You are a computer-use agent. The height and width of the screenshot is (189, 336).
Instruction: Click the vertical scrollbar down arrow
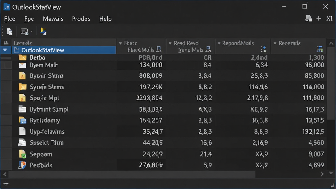[x=331, y=173]
